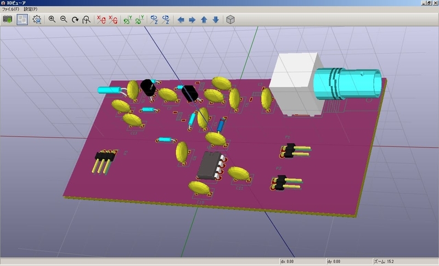The height and width of the screenshot is (266, 439).
Task: Toggle orthographic projection cube icon
Action: (231, 20)
